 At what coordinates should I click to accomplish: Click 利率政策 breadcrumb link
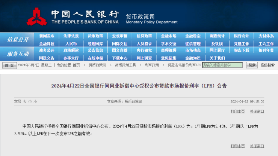point(152,65)
